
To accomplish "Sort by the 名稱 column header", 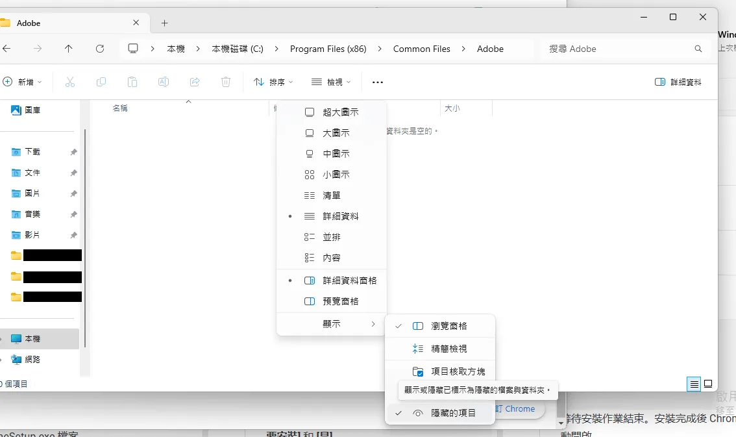I will pos(119,108).
